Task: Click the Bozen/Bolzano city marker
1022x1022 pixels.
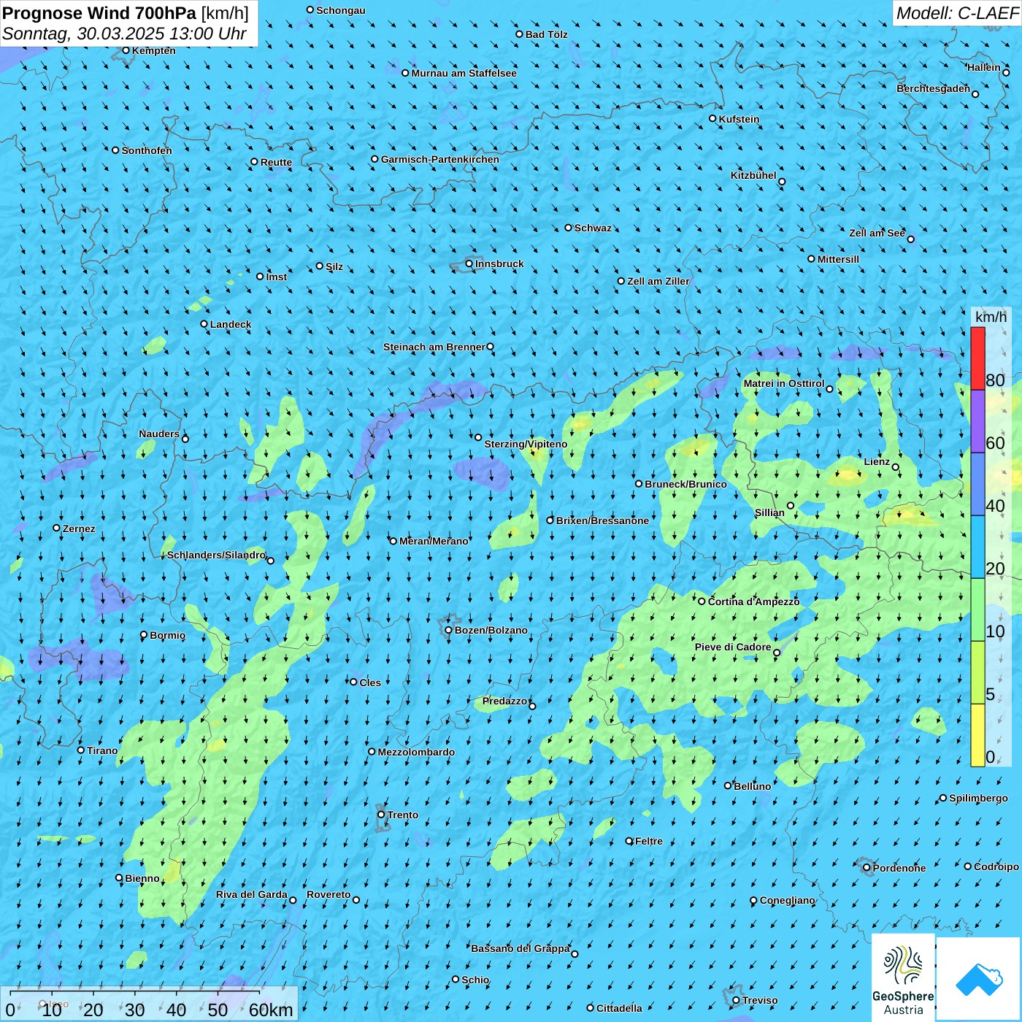Action: (448, 630)
